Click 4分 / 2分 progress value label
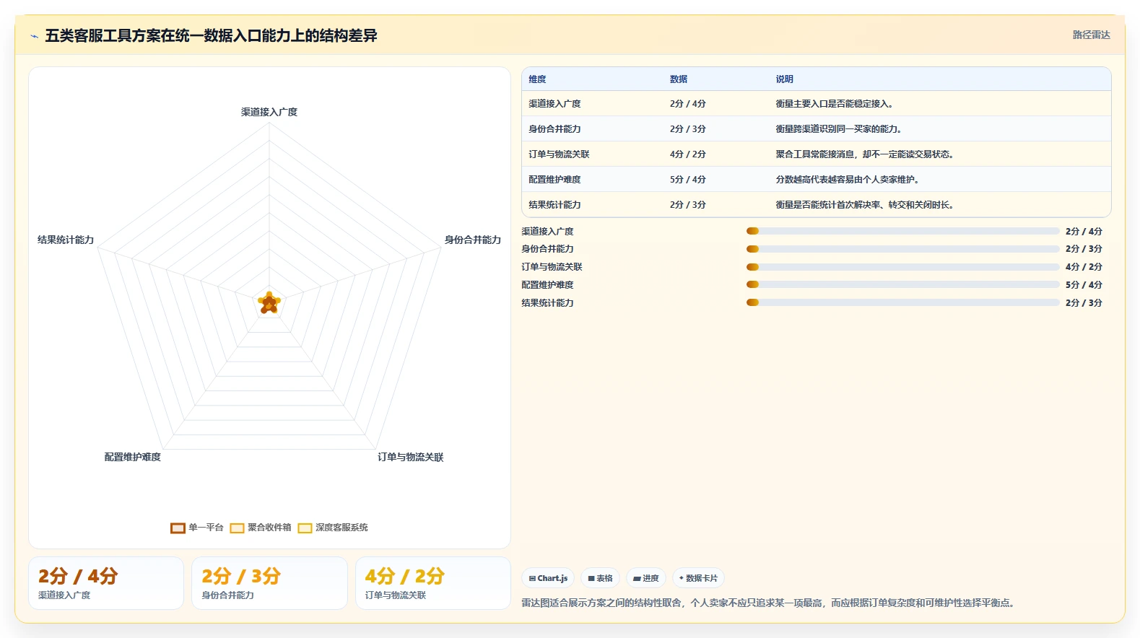This screenshot has height=638, width=1140. click(x=1084, y=267)
